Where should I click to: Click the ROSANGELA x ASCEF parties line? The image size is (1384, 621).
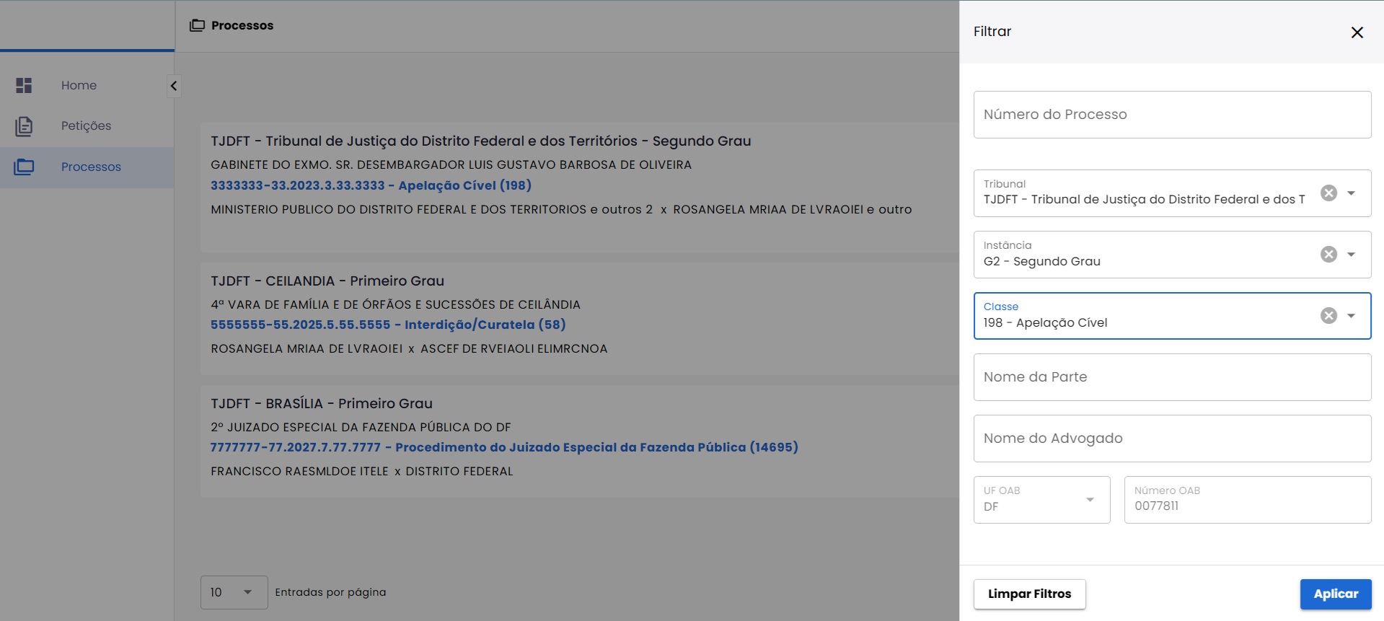[409, 348]
